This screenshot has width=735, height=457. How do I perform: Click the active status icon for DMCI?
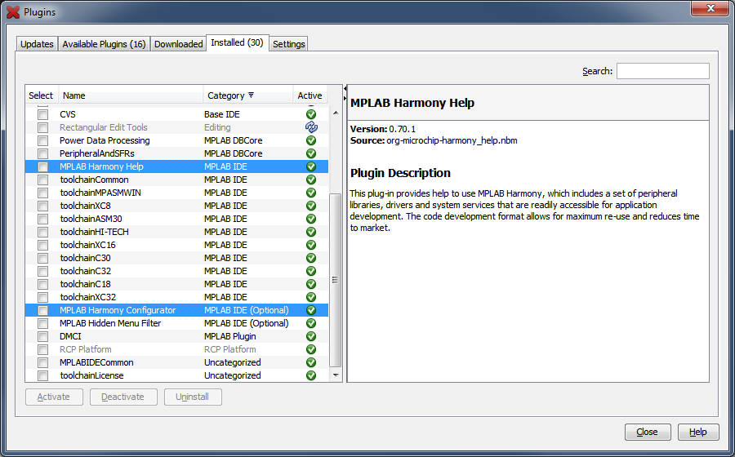click(310, 336)
